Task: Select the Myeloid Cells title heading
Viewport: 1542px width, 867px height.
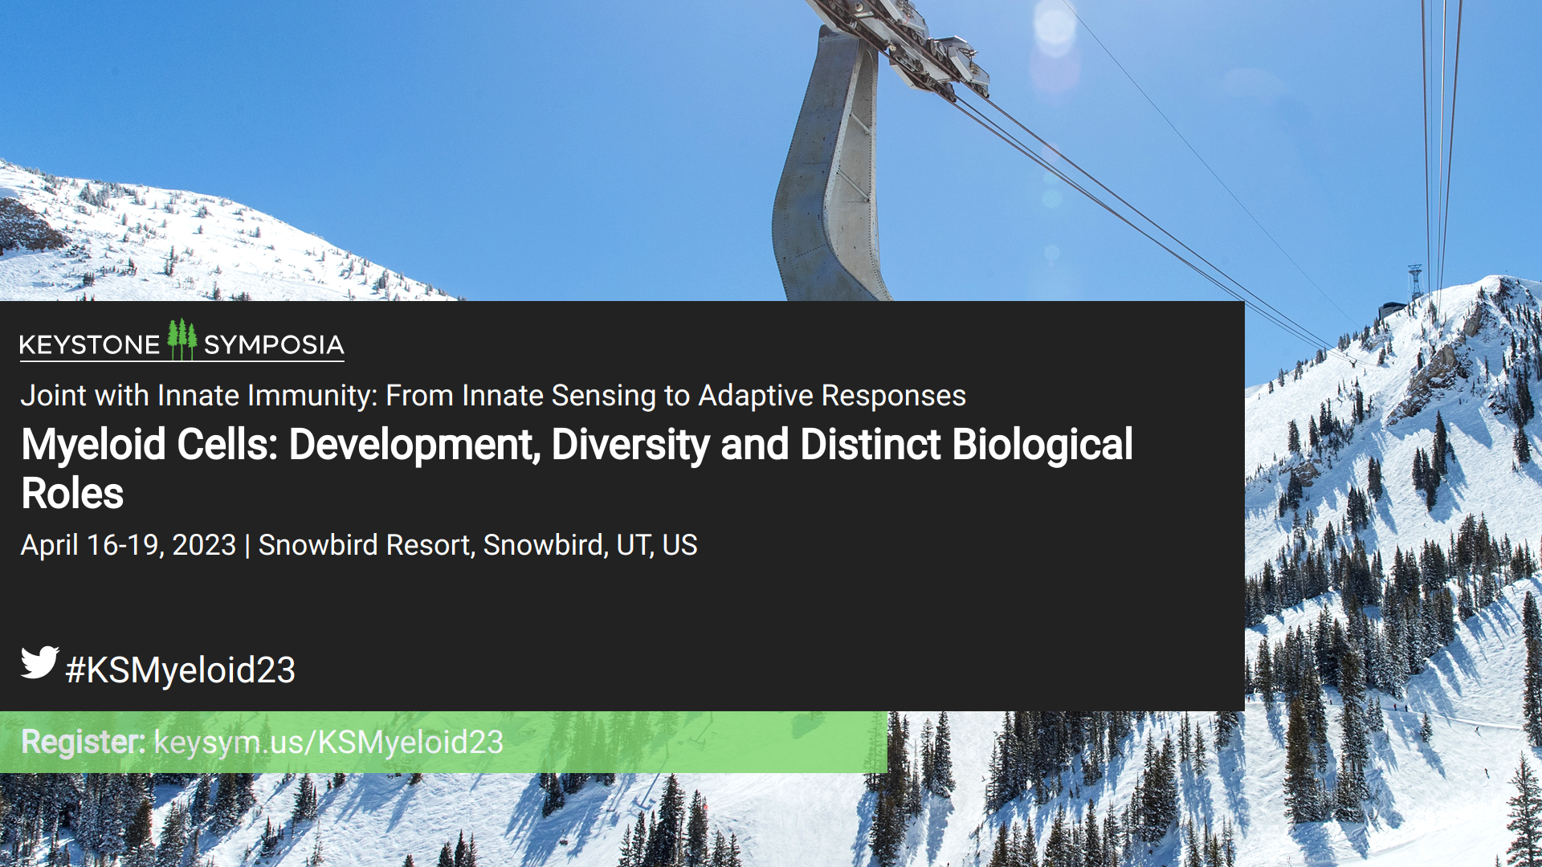Action: pos(576,446)
